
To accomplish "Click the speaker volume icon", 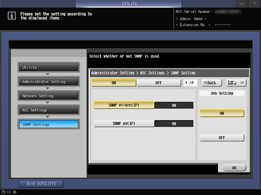I will pyautogui.click(x=242, y=4).
